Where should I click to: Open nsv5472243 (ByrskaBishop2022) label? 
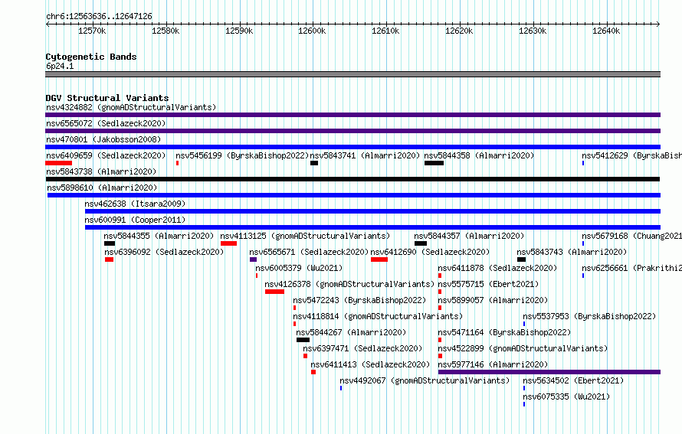click(x=359, y=300)
